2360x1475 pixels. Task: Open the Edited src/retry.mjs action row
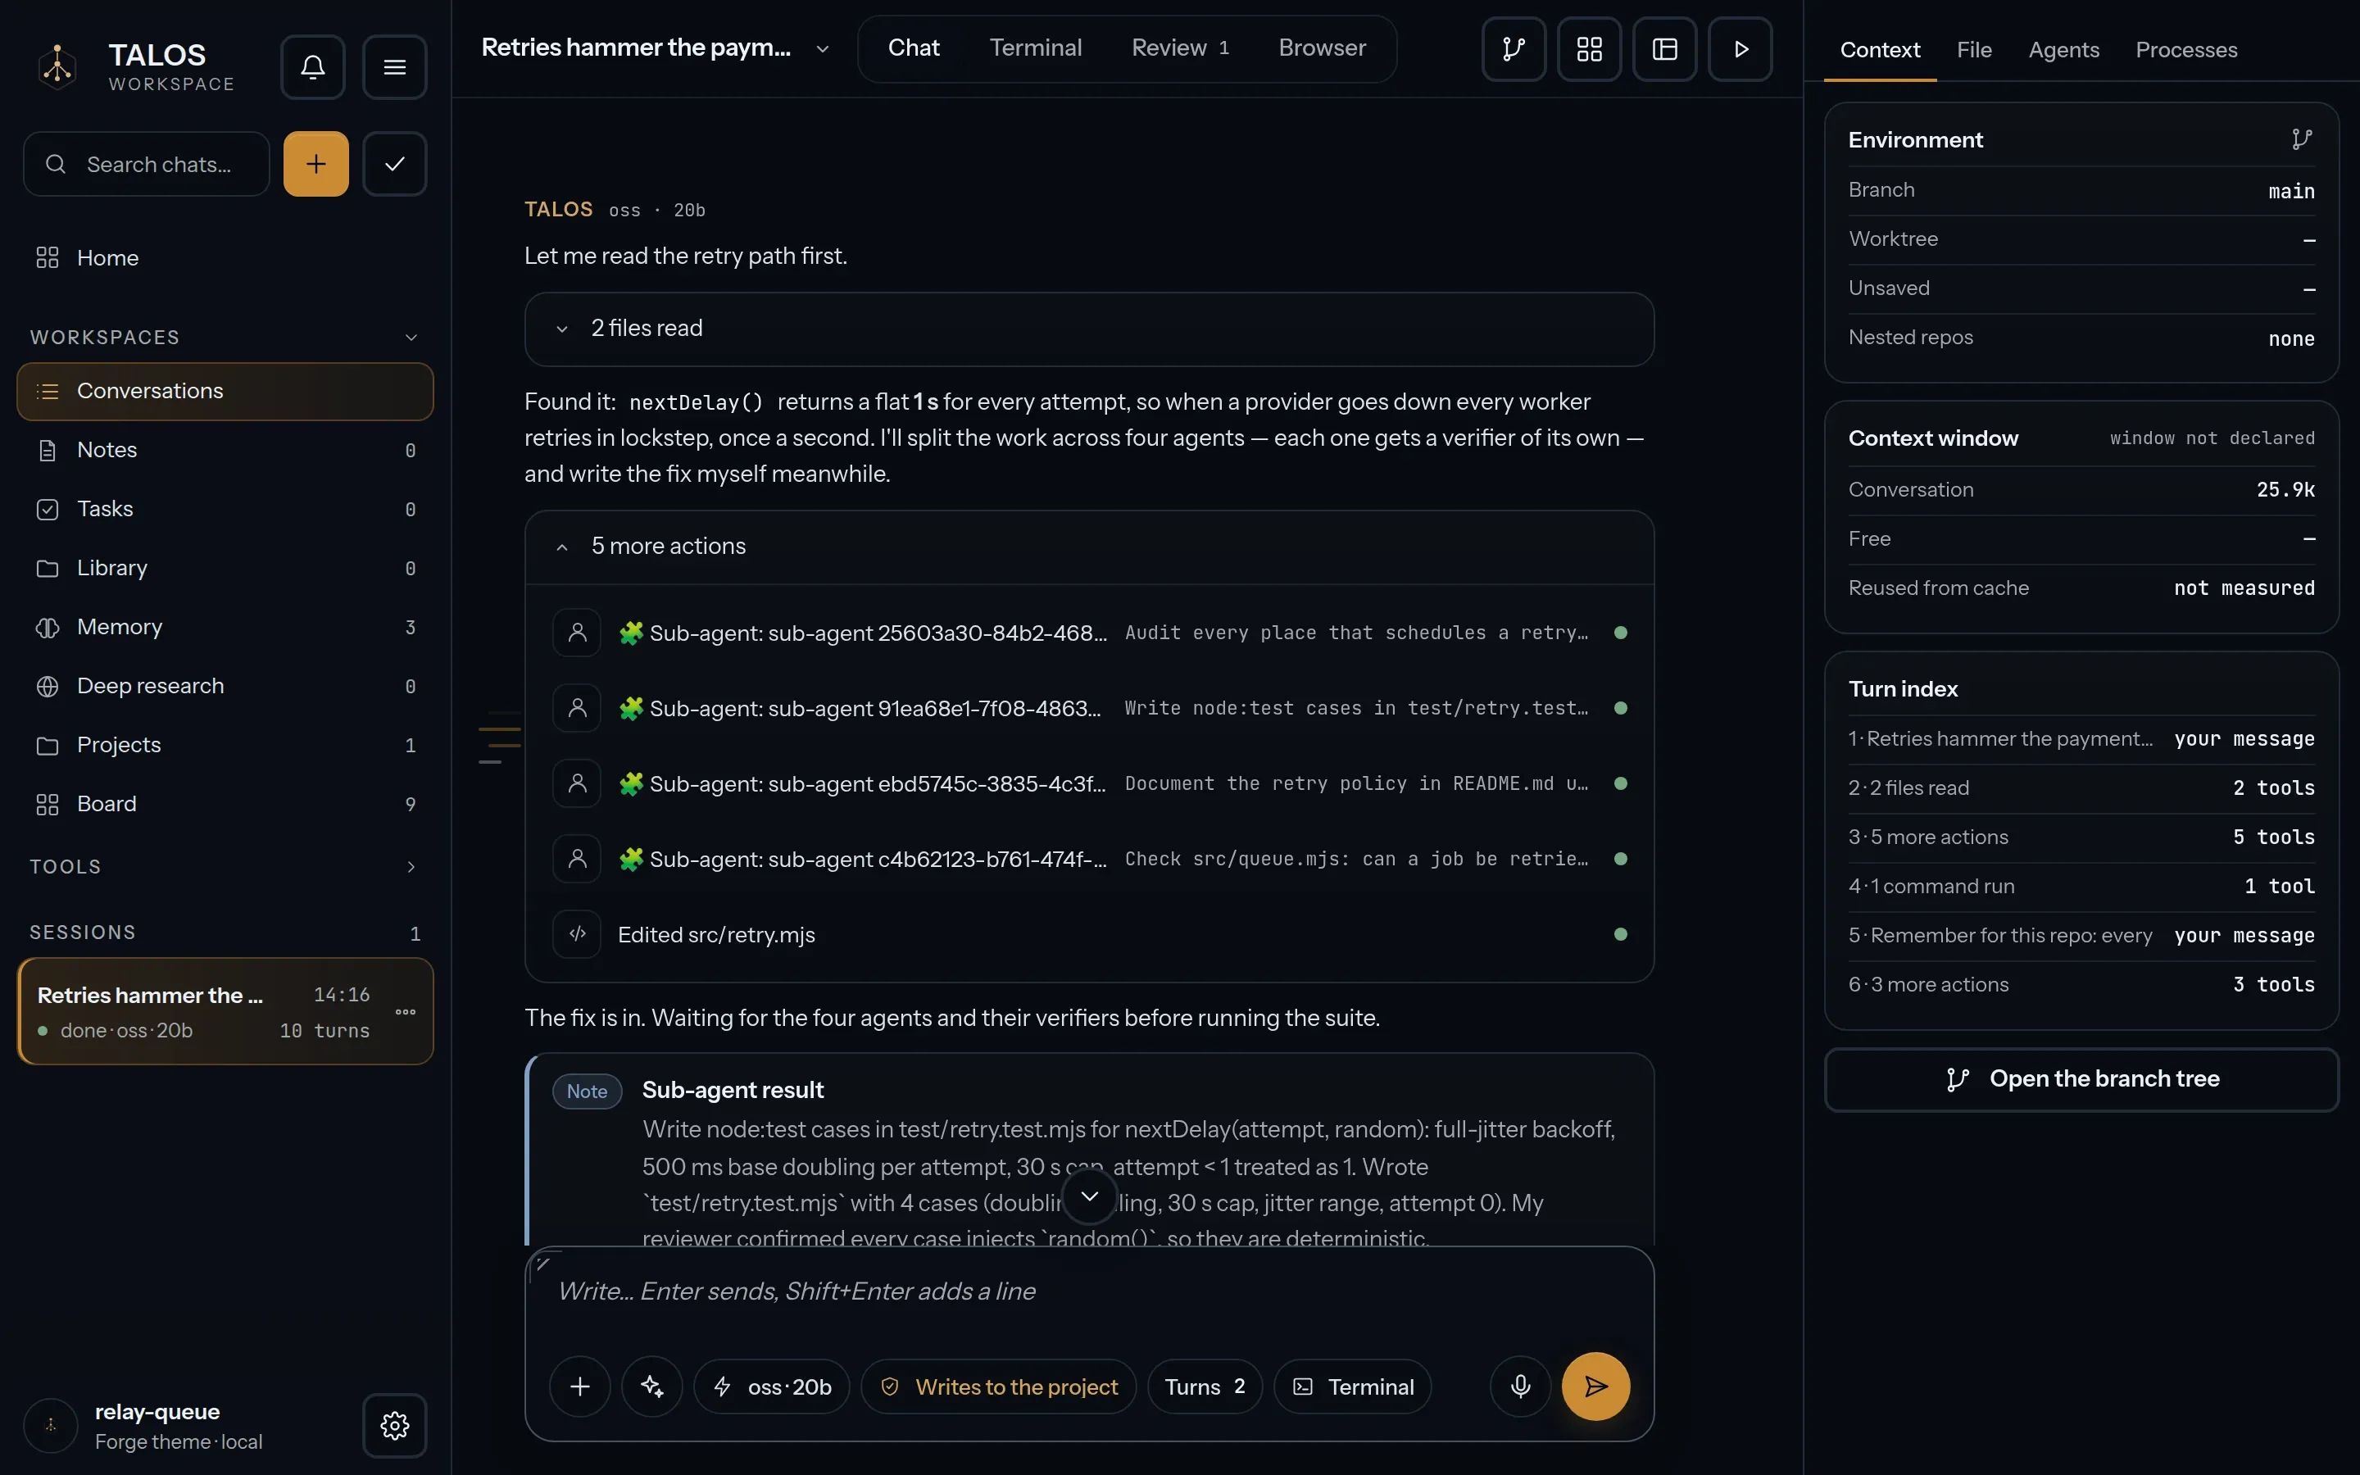tap(1089, 934)
